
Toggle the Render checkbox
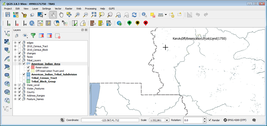coord(210,120)
